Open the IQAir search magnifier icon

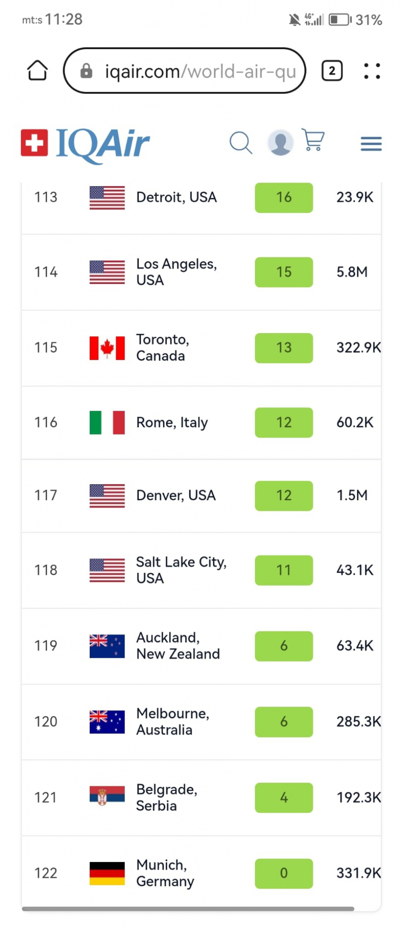[241, 143]
